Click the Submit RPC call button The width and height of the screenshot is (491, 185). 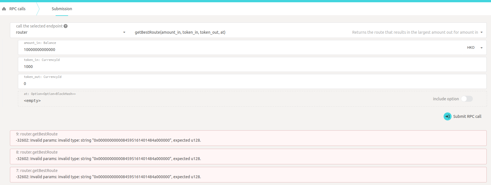pos(463,116)
